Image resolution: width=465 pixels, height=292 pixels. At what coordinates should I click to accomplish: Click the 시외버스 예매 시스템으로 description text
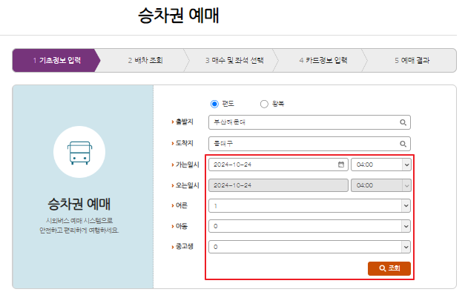(79, 221)
